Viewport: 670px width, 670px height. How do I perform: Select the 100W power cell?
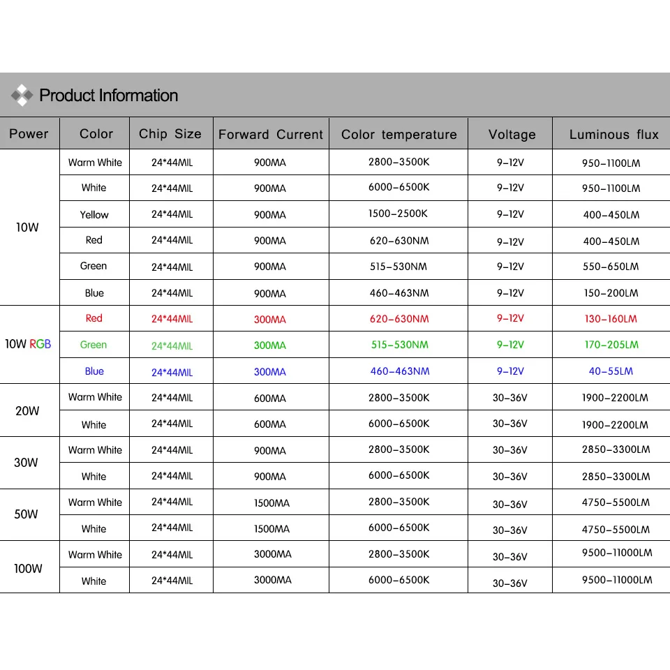28,568
